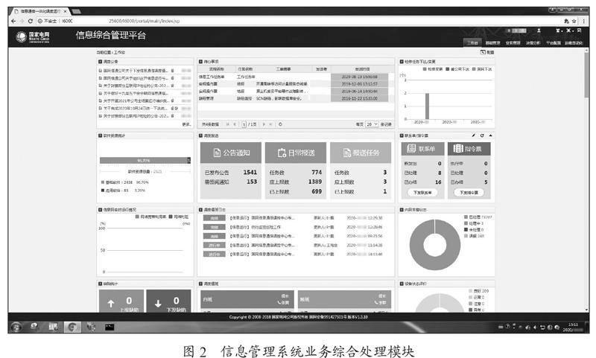Click the 配置 button at top right
596x358 pixels.
[x=487, y=52]
